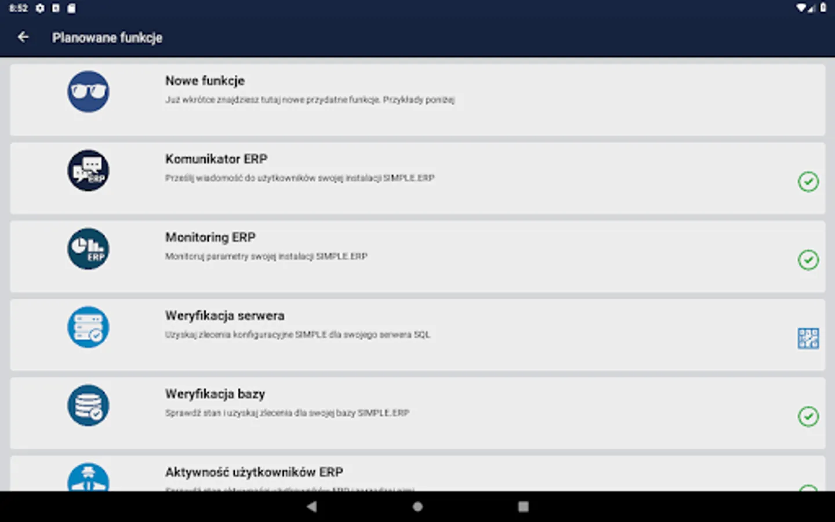This screenshot has height=522, width=835.
Task: Tap the Nowe funkcje heading
Action: point(205,81)
